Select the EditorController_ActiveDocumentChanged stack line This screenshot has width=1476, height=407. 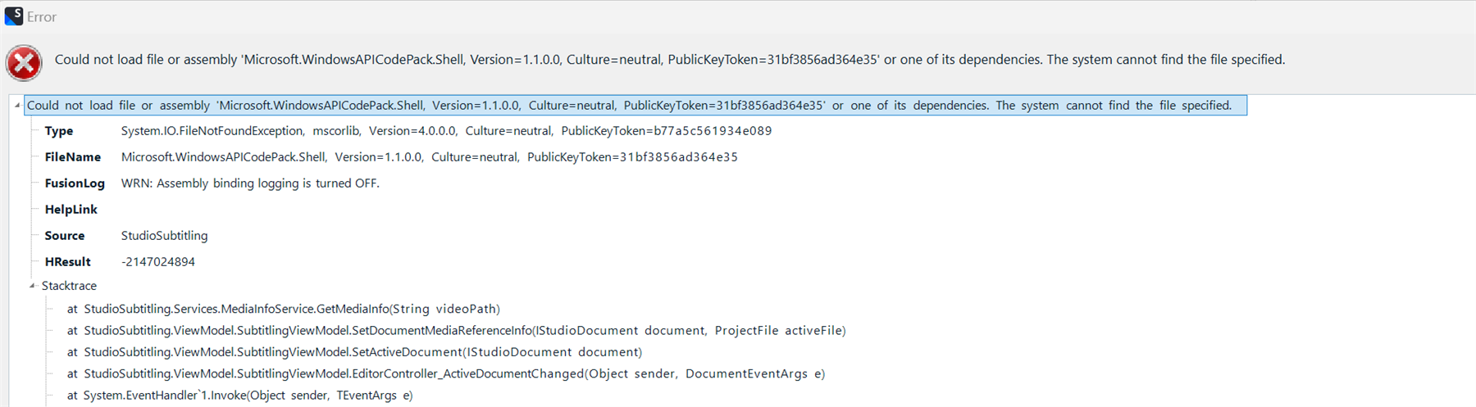446,373
